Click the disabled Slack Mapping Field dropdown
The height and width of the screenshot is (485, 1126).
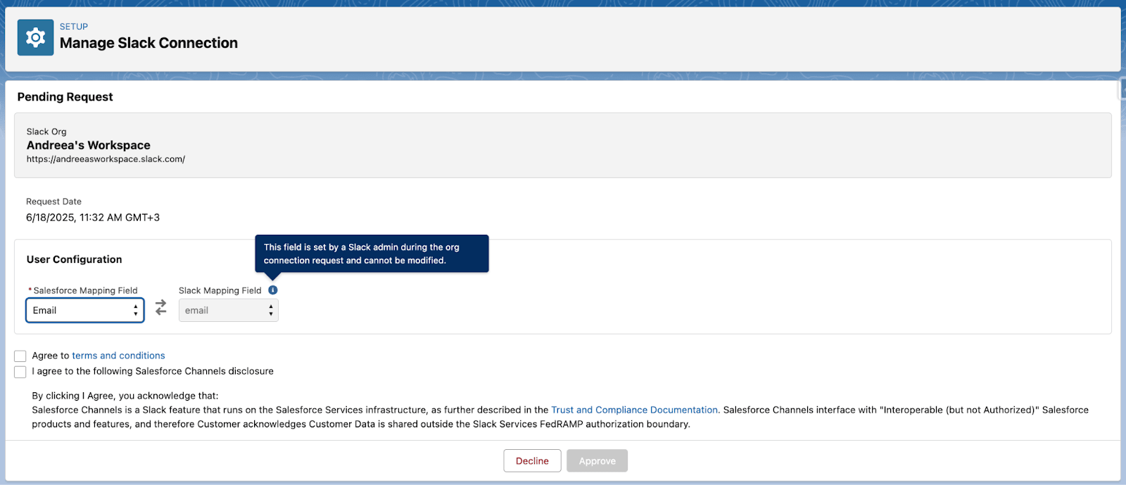click(x=228, y=310)
